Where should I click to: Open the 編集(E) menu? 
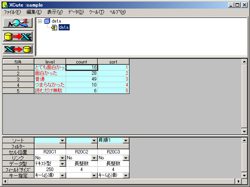tap(34, 12)
